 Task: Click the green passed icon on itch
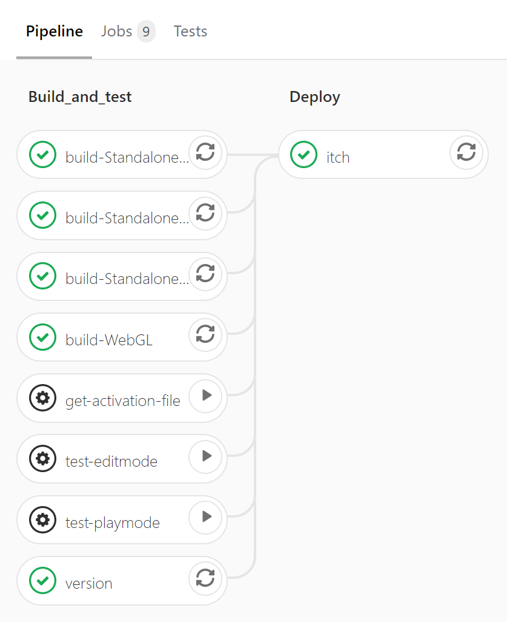[303, 155]
